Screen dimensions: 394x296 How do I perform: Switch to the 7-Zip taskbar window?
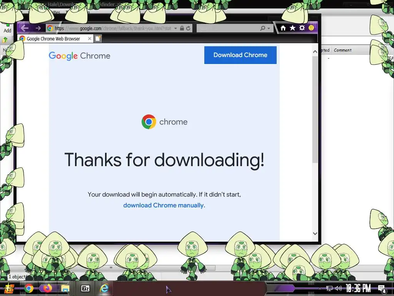pos(85,288)
